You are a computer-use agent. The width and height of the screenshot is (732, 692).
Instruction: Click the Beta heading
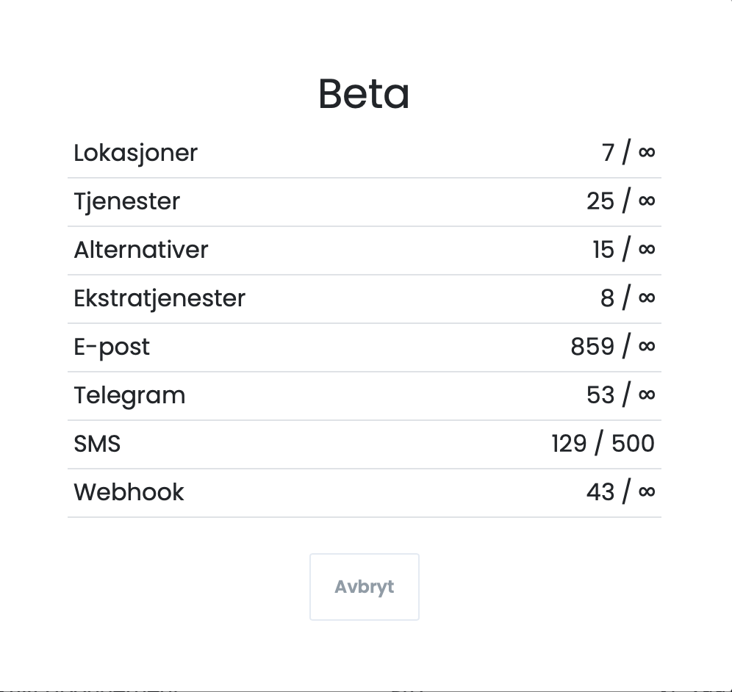pos(364,94)
